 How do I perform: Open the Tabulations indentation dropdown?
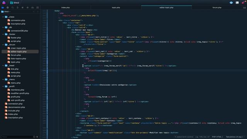(x=235, y=137)
